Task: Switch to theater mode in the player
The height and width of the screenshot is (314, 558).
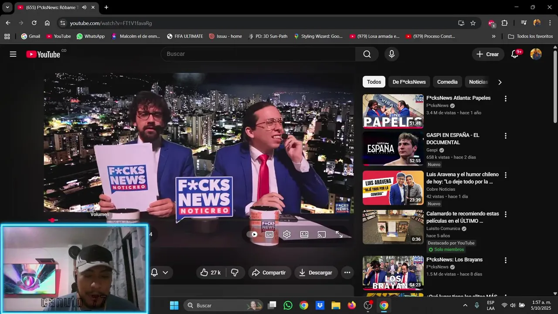Action: [304, 234]
